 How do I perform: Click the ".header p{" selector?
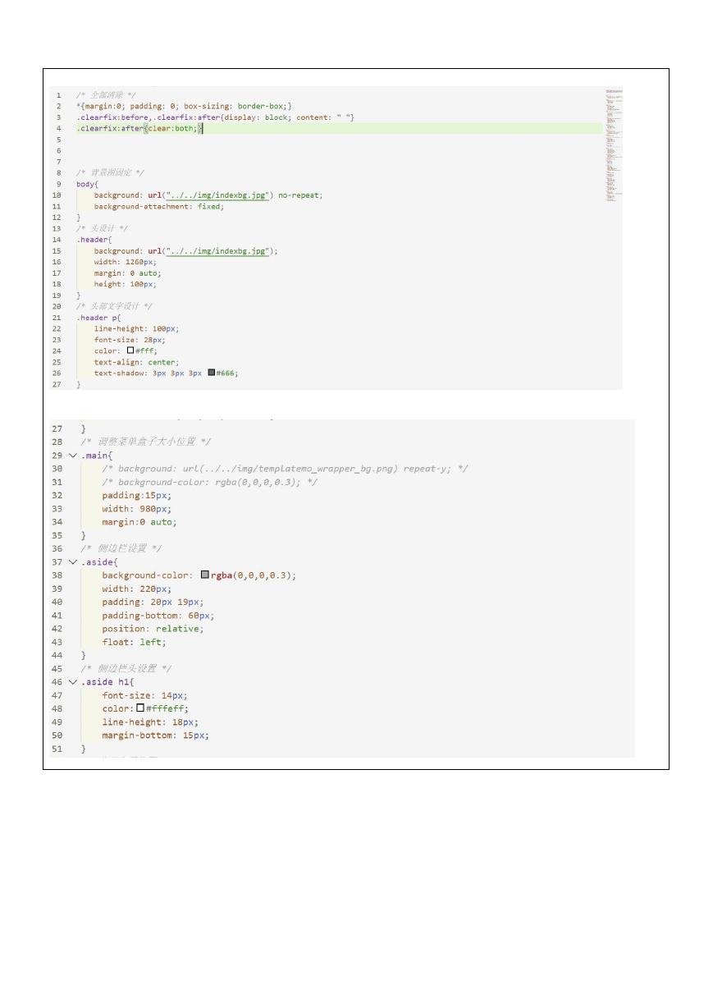click(x=98, y=318)
